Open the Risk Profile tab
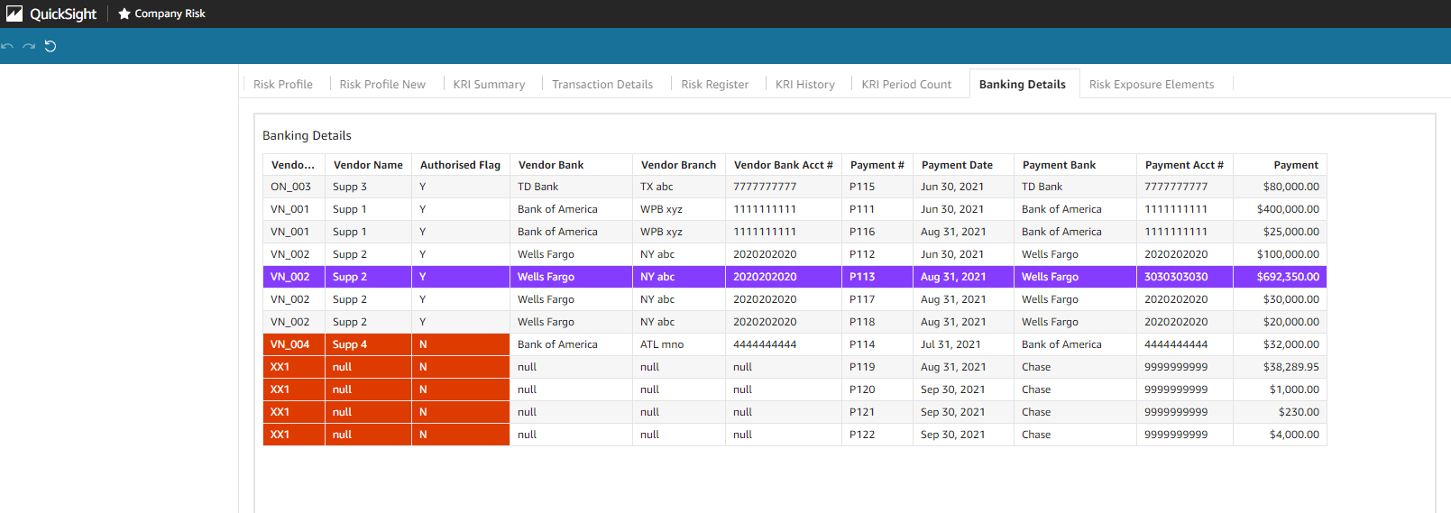 [282, 84]
